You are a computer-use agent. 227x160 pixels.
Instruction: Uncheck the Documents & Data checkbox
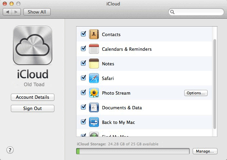tap(83, 107)
